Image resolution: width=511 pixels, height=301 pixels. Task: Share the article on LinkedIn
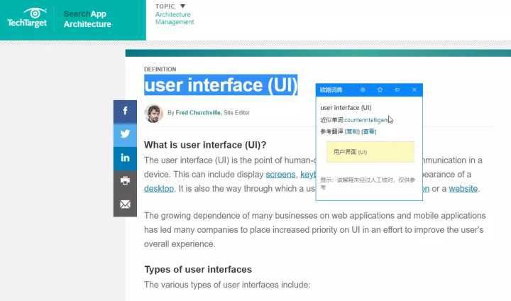(x=125, y=158)
